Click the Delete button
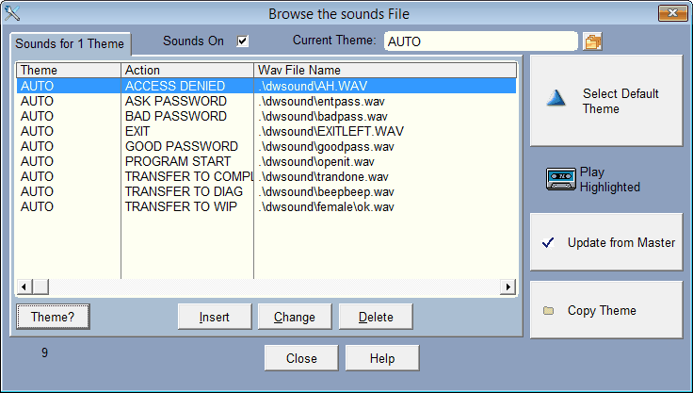This screenshot has height=393, width=693. [376, 317]
